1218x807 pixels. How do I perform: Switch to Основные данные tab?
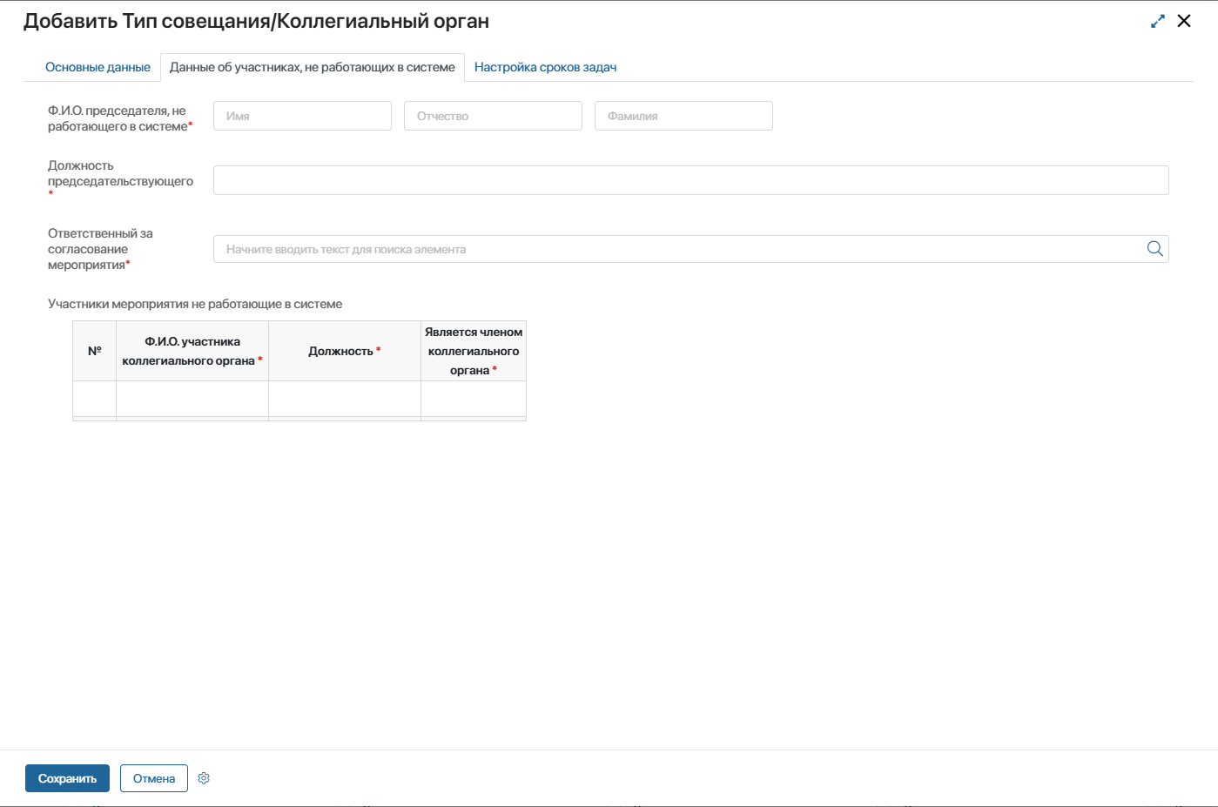click(x=98, y=67)
